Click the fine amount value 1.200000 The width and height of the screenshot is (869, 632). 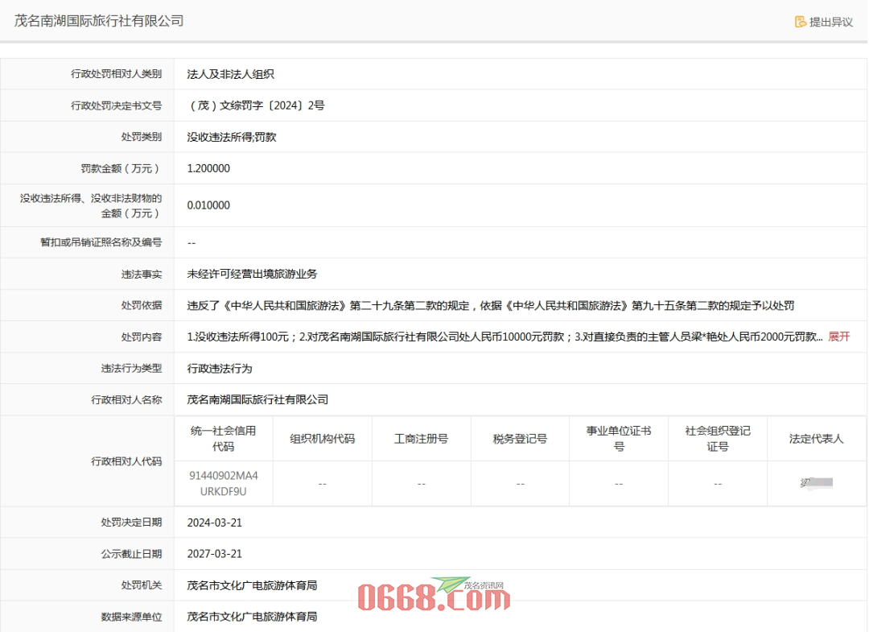pos(208,168)
